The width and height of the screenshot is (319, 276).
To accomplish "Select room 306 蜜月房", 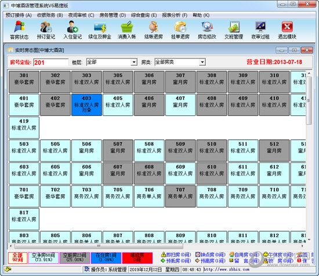I will pyautogui.click(x=149, y=82).
